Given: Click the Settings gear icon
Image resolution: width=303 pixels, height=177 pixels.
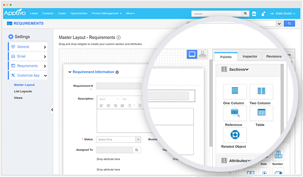Looking at the screenshot, I should point(10,37).
